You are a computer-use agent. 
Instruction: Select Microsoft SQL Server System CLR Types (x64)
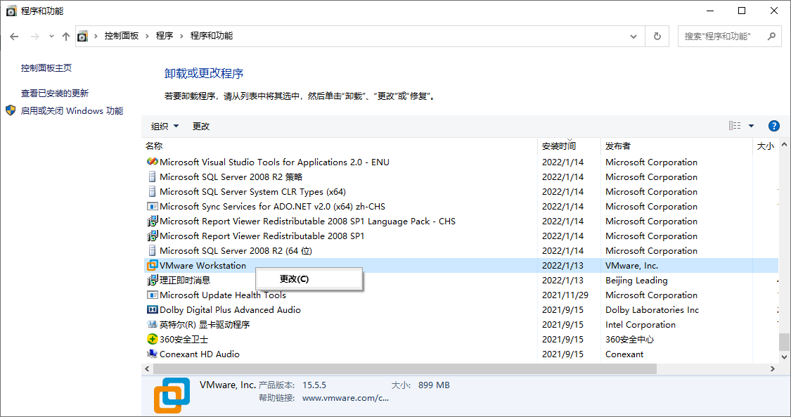pos(252,191)
